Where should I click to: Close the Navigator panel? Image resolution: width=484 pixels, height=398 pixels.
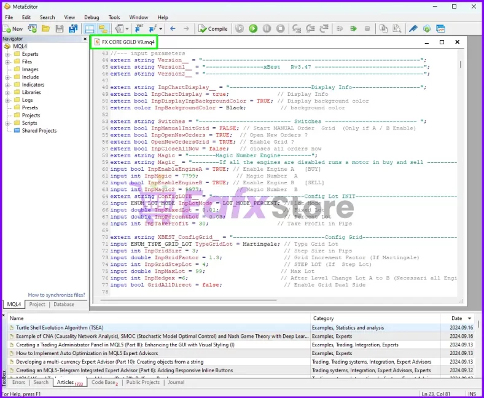point(85,39)
